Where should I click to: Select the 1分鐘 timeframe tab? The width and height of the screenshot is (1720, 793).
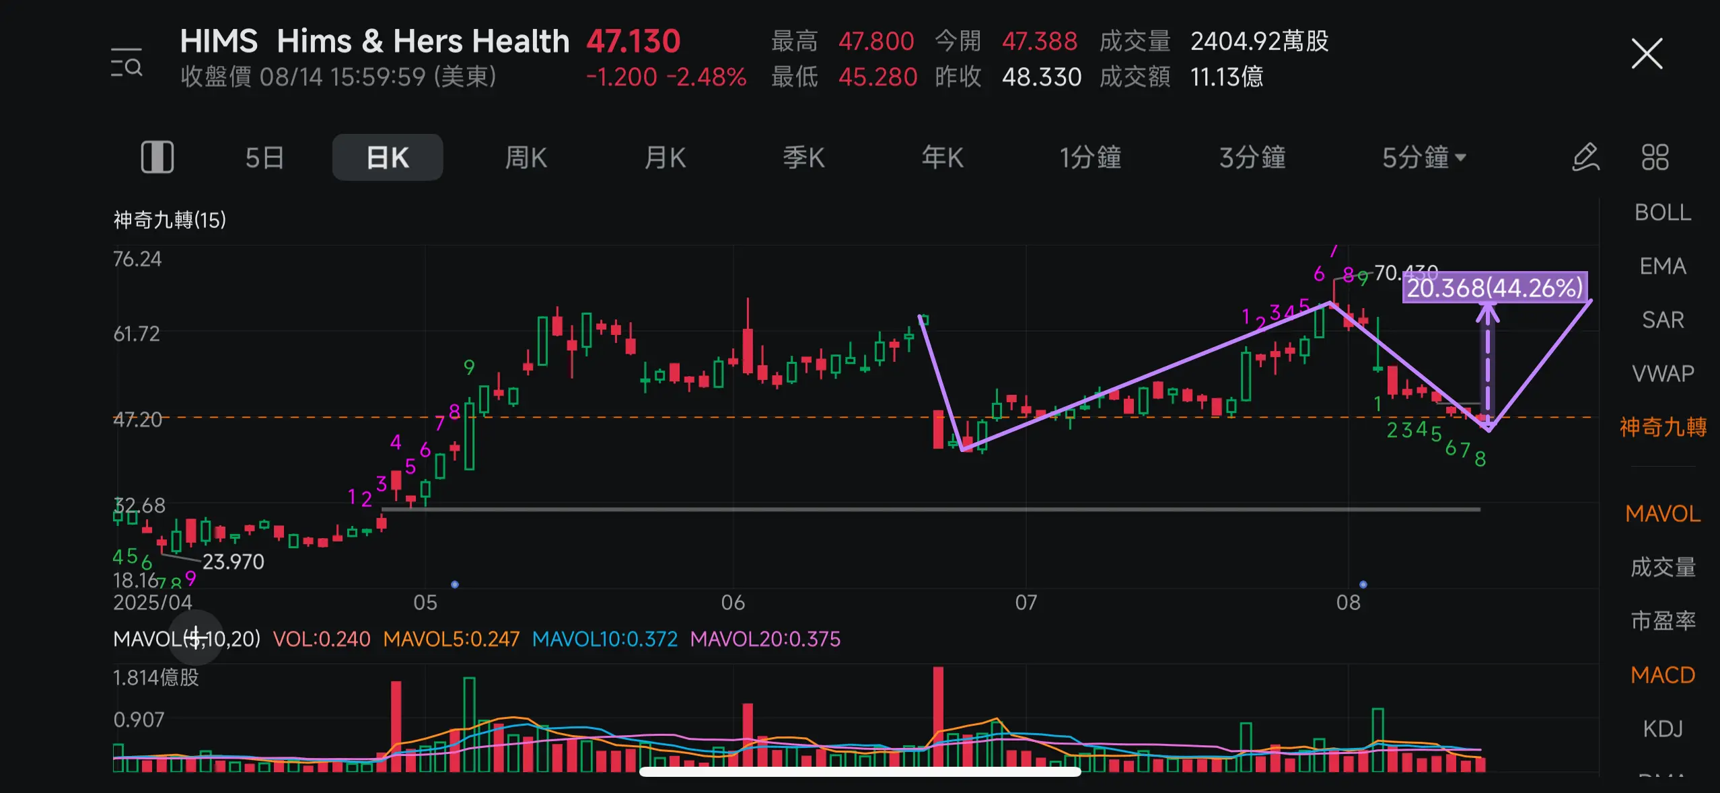[1091, 157]
